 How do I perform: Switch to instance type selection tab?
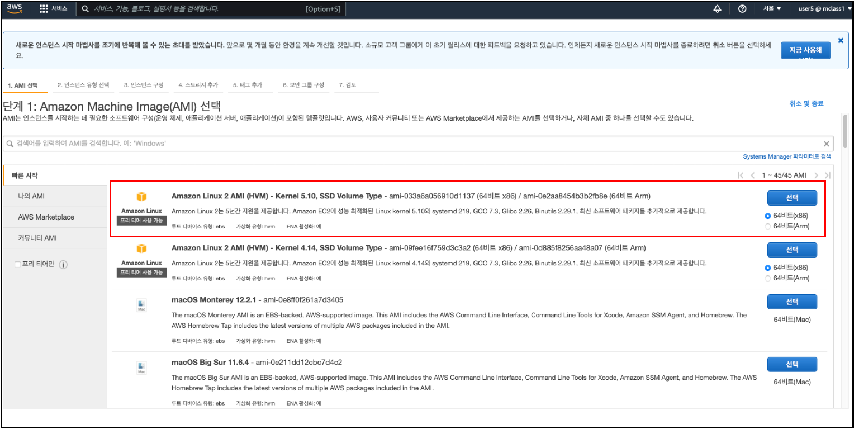tap(83, 85)
